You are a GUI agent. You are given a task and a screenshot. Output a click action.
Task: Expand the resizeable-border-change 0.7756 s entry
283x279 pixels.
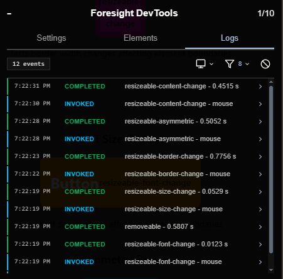[x=260, y=157]
